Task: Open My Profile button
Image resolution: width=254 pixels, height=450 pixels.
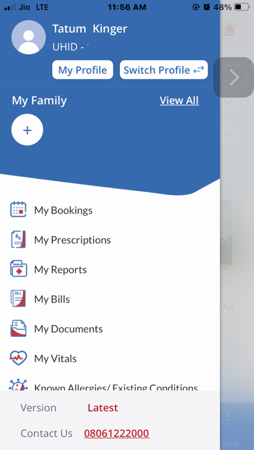Action: coord(82,70)
